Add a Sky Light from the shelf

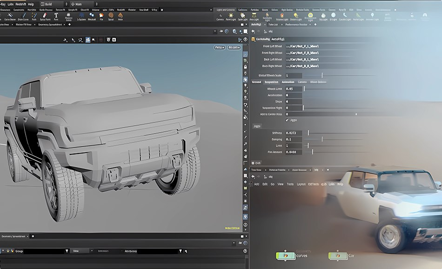click(x=323, y=17)
